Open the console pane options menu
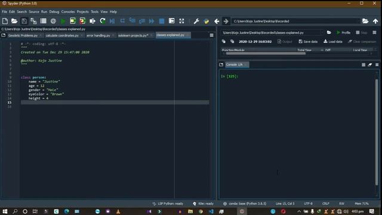 [377, 64]
